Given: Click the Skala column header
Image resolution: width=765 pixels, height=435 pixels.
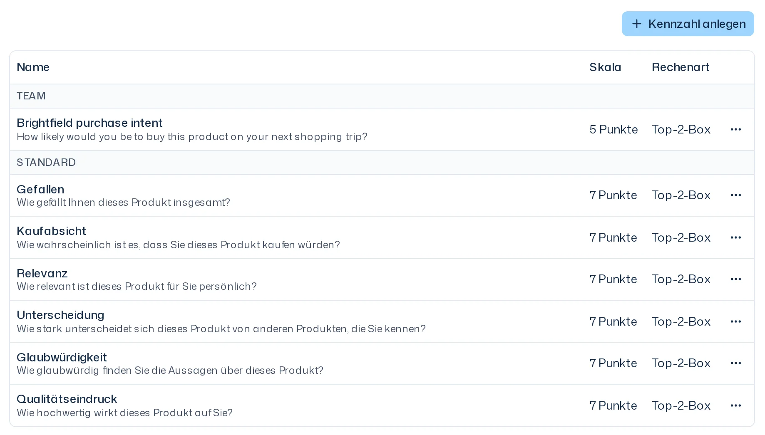Looking at the screenshot, I should [605, 67].
